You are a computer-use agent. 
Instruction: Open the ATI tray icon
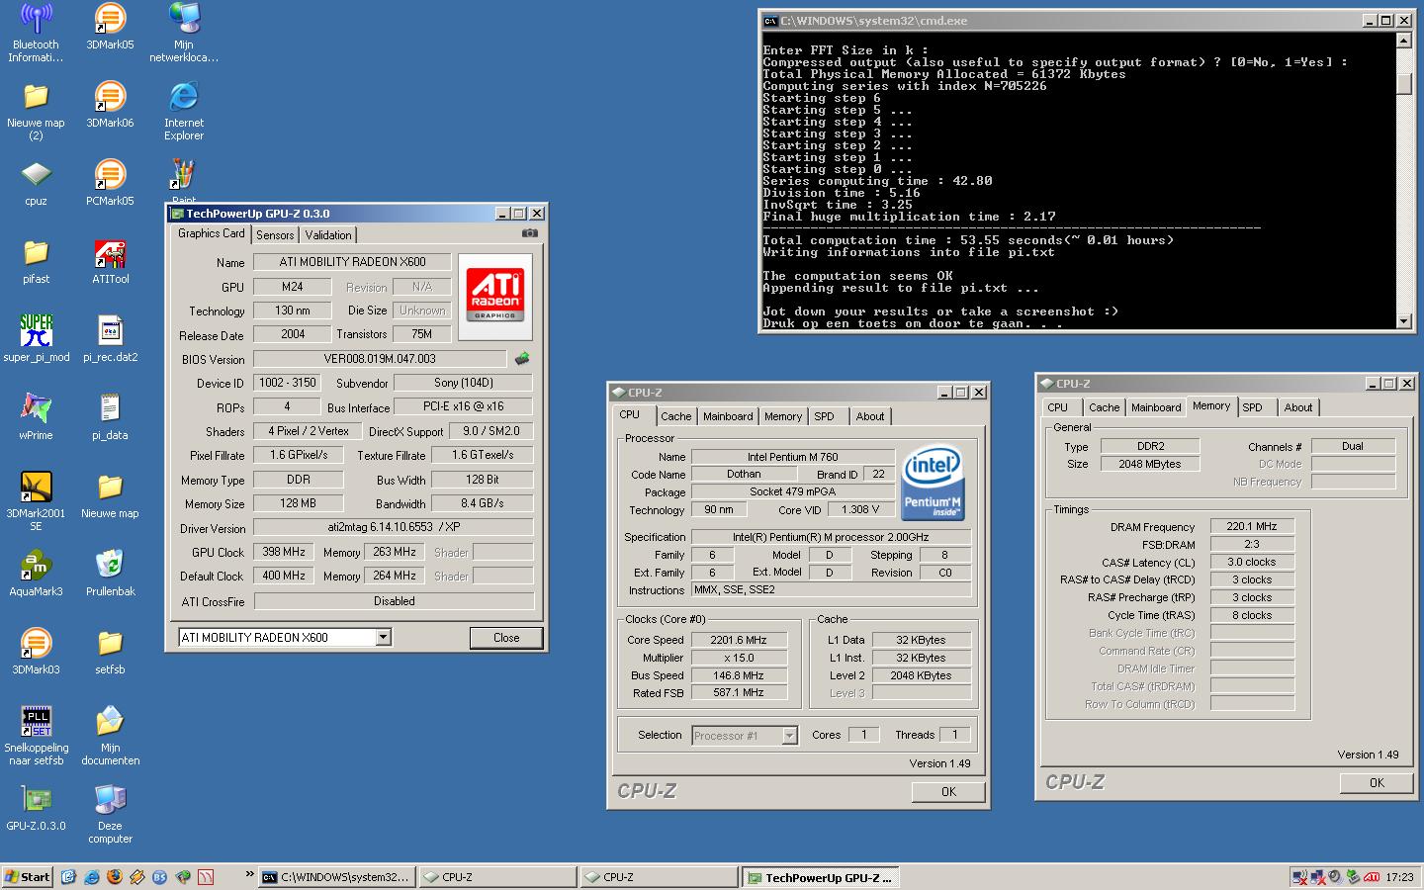point(1372,876)
